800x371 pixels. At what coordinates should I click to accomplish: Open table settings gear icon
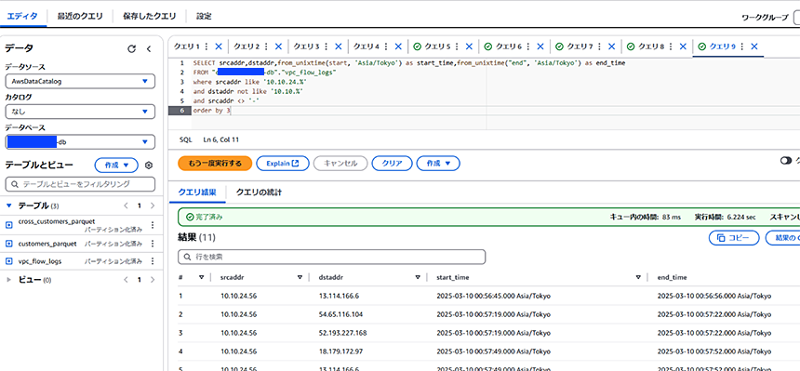pyautogui.click(x=149, y=166)
